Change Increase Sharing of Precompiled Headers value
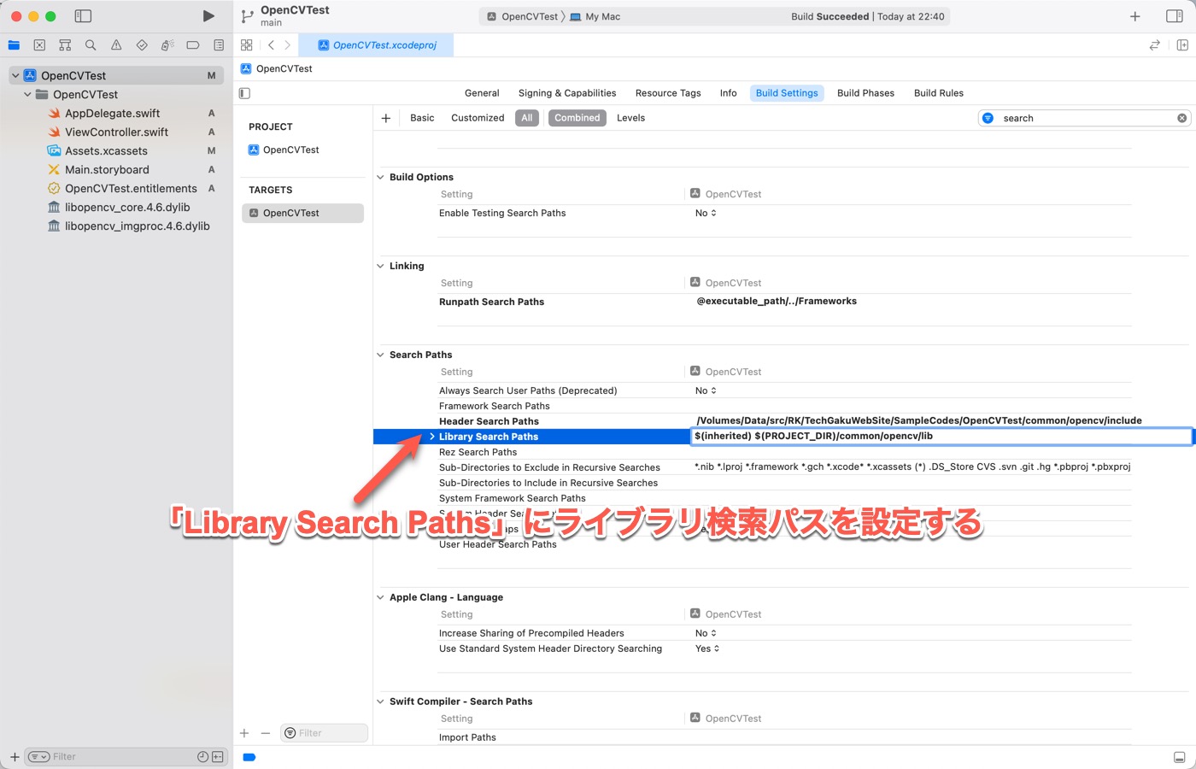Viewport: 1196px width, 769px height. [706, 634]
